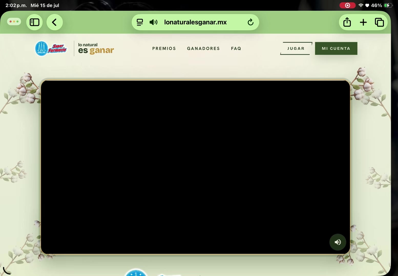This screenshot has width=398, height=276.
Task: Click the black video player area
Action: coord(195,167)
